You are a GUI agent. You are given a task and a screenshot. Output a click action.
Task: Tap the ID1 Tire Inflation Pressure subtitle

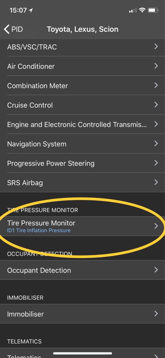(39, 230)
